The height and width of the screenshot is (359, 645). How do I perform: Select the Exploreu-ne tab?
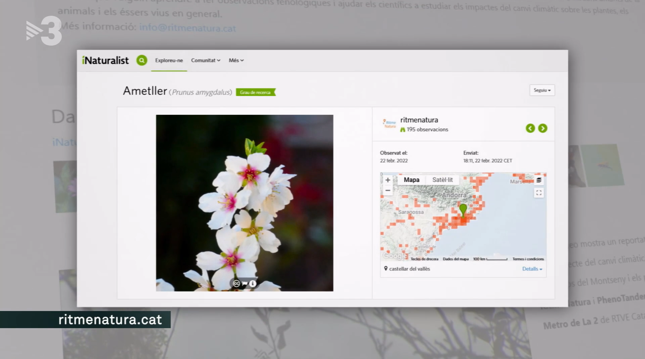(169, 60)
